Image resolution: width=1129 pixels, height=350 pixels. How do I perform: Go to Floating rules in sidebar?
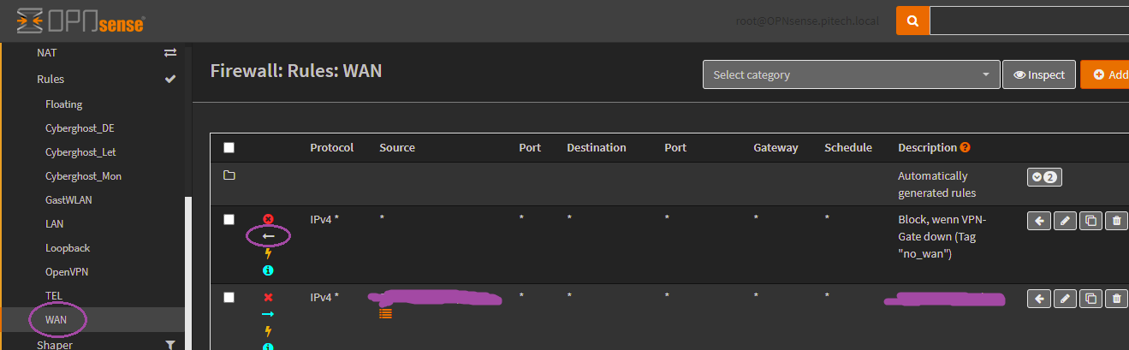coord(64,104)
